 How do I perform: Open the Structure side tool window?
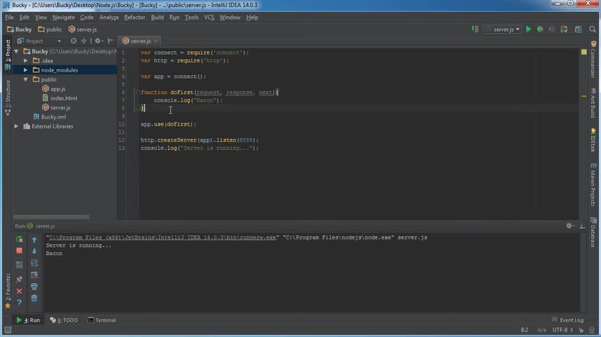(8, 97)
